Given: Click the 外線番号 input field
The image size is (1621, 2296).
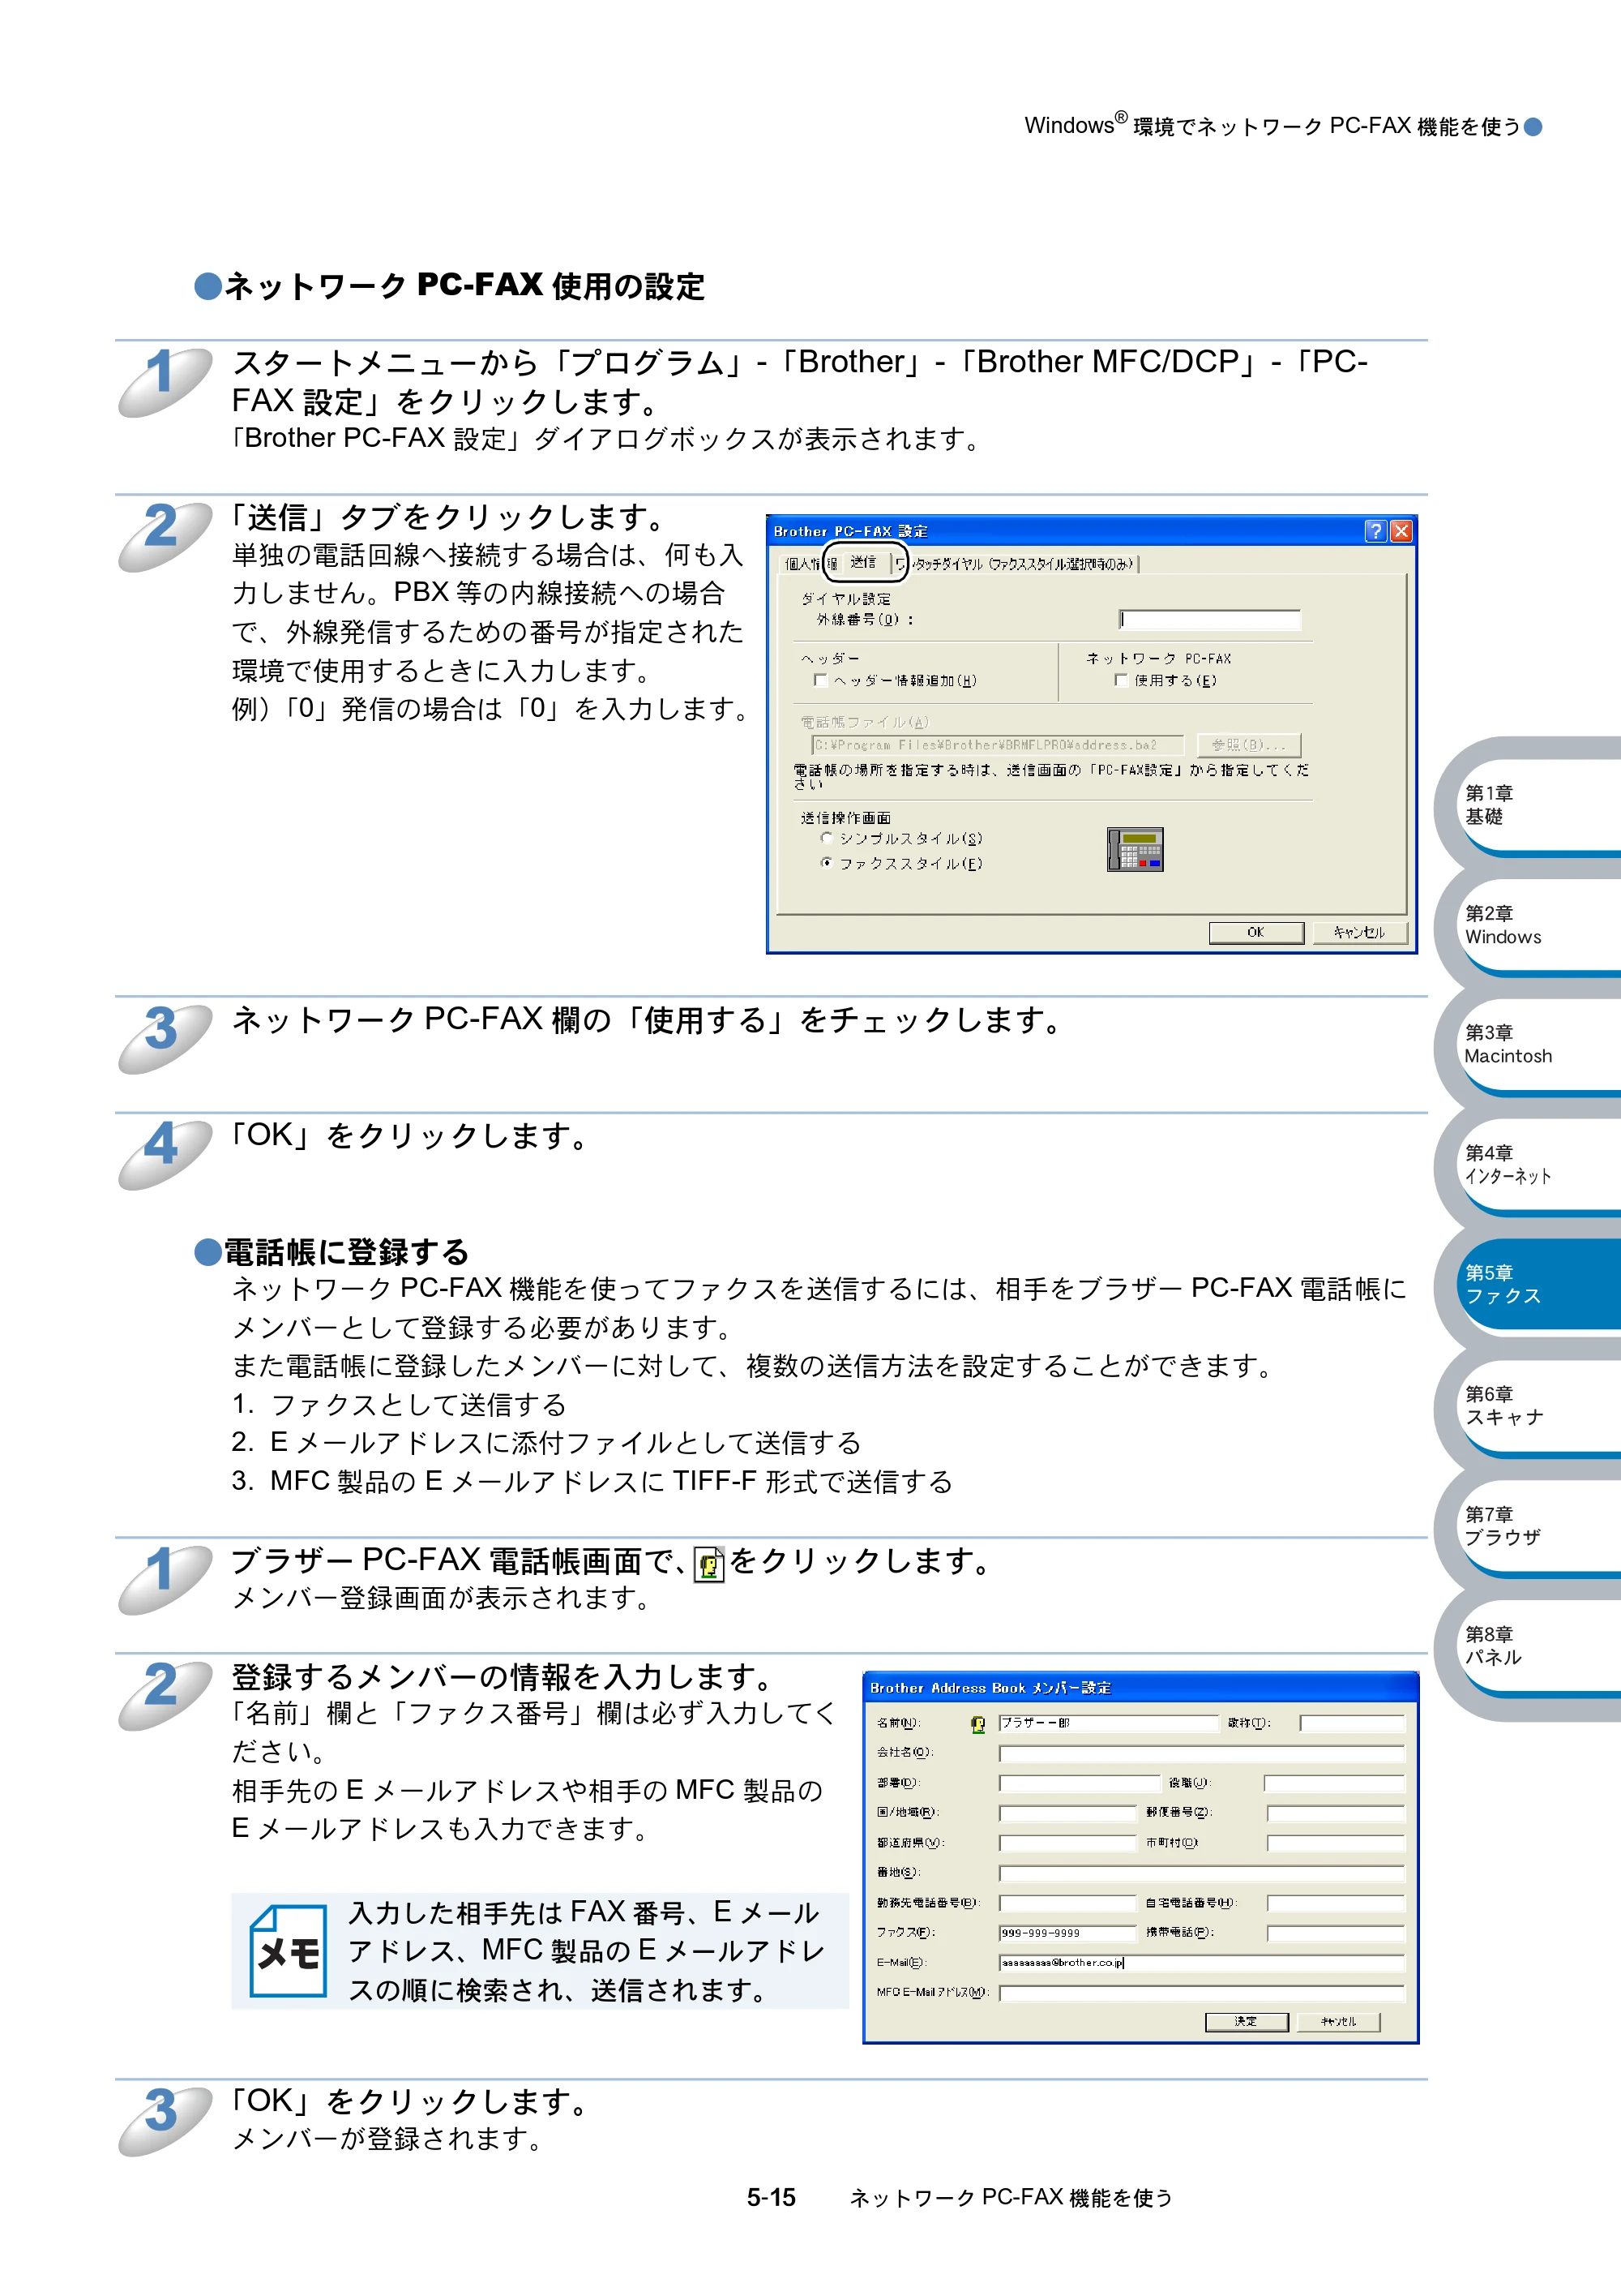Looking at the screenshot, I should (1209, 620).
